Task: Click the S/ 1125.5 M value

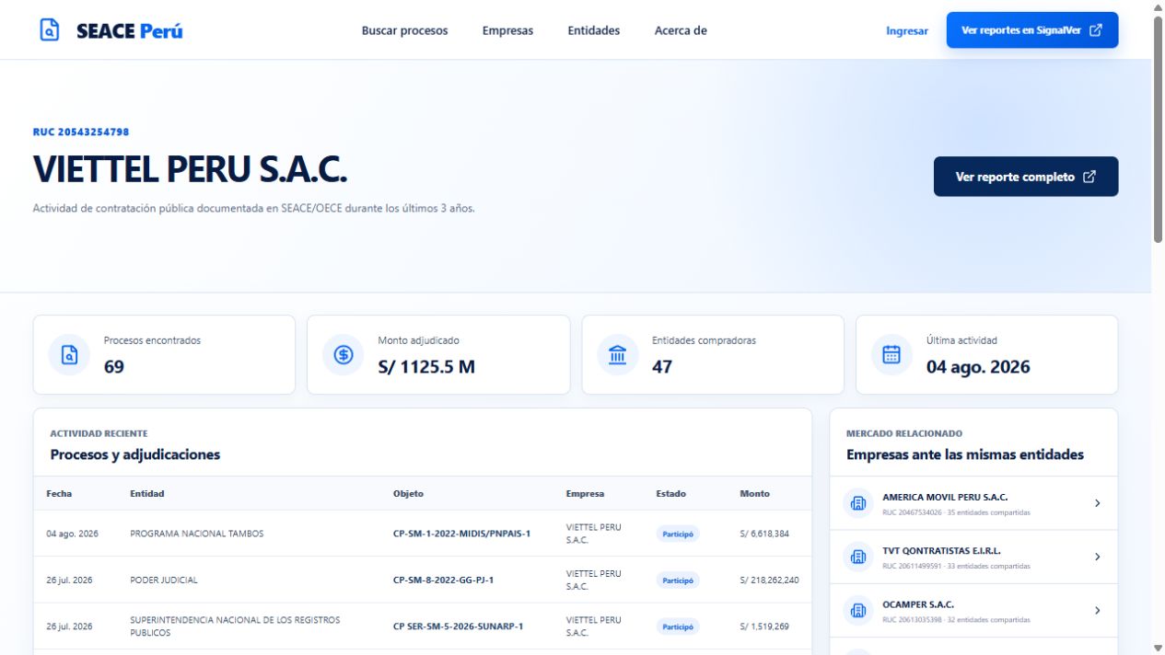Action: tap(426, 367)
